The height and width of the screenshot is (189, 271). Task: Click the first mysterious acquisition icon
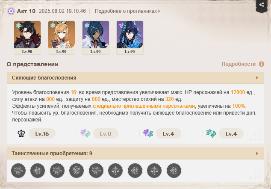click(18, 171)
